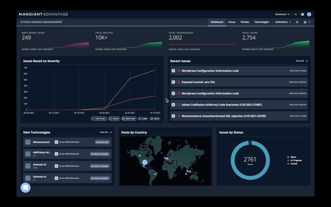Toggle the Medium severity filter
The height and width of the screenshot is (207, 331).
[129, 118]
